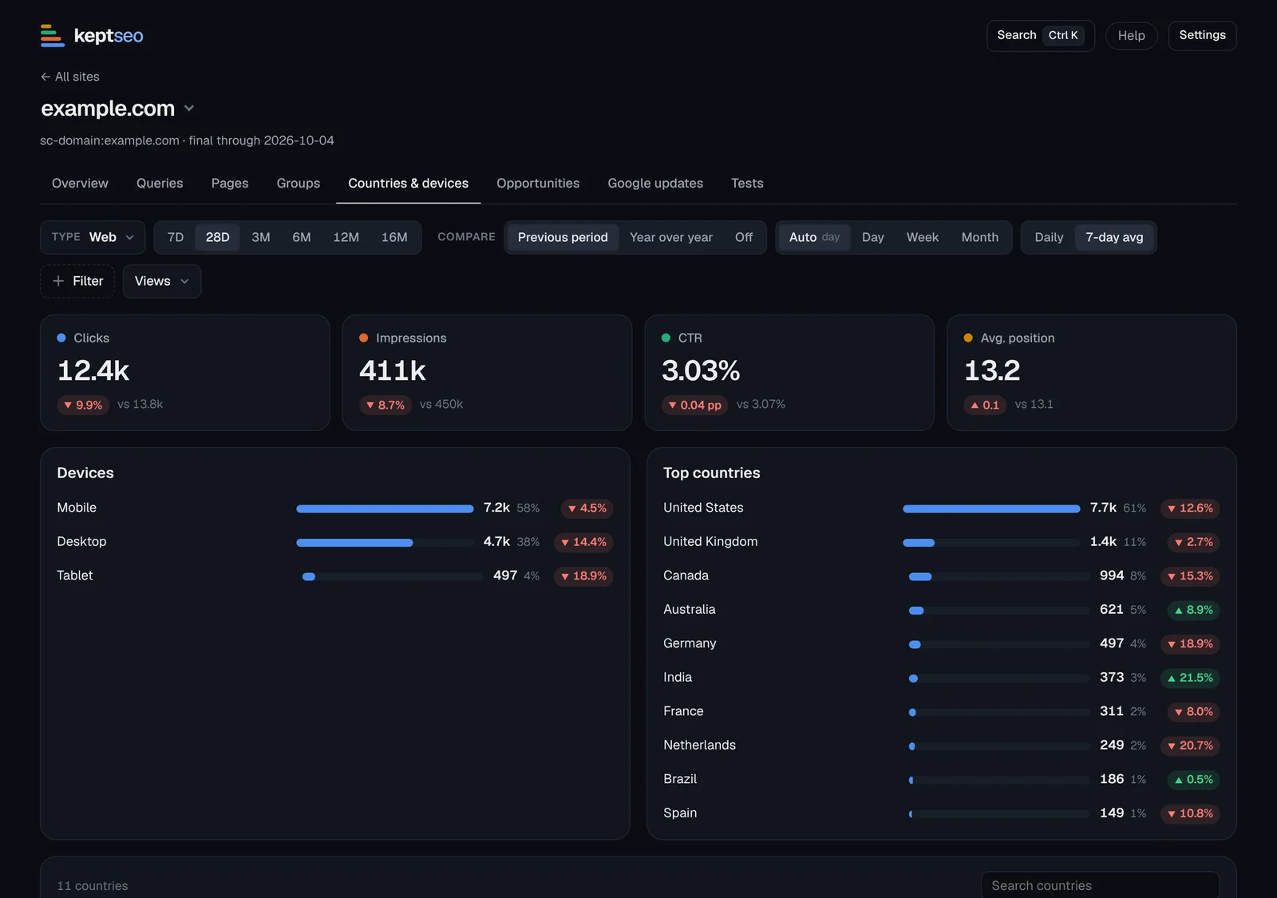Open the TYPE Web dropdown
This screenshot has width=1277, height=898.
tap(93, 237)
